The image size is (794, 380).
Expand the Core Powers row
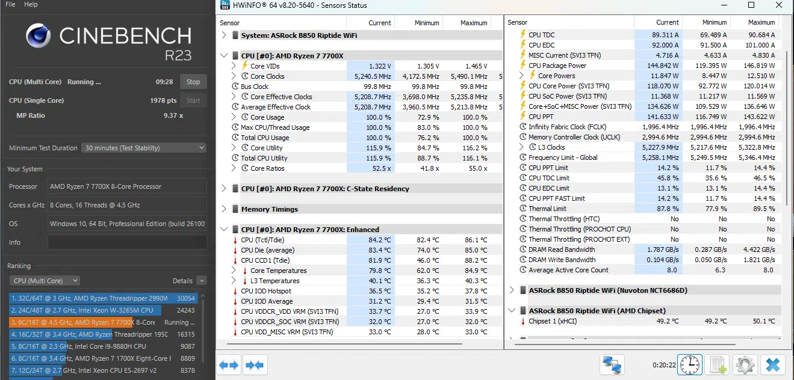tap(521, 76)
